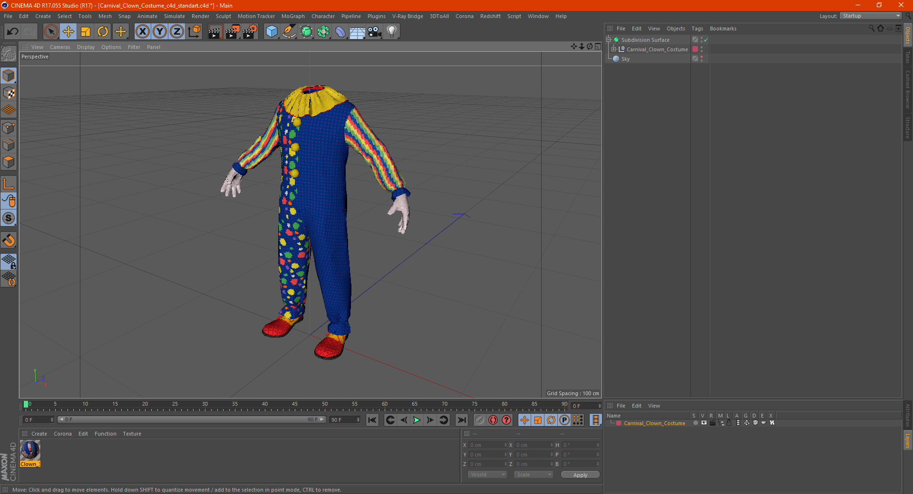Add a Camera object
This screenshot has width=913, height=494.
tap(375, 32)
